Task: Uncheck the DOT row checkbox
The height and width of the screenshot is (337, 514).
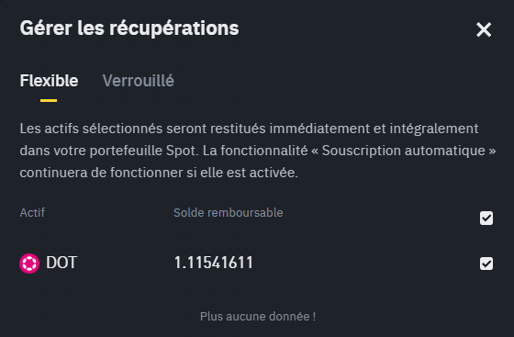Action: point(486,264)
